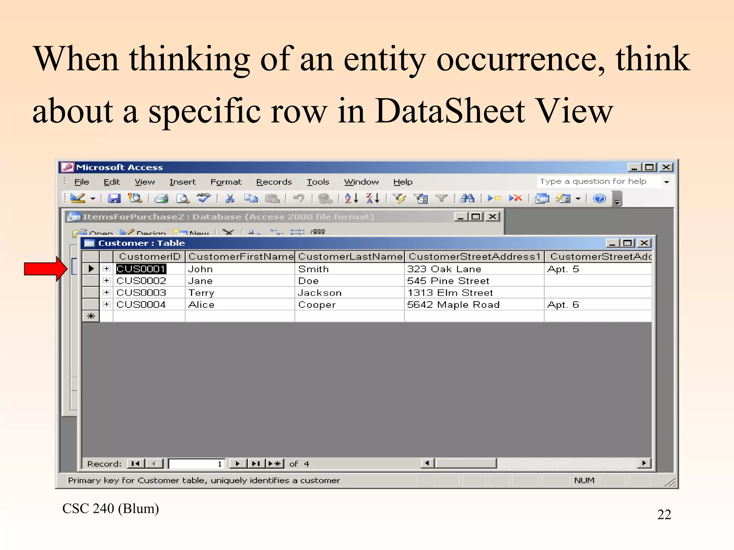The height and width of the screenshot is (550, 734).
Task: Click the Delete Record toolbar icon
Action: [515, 198]
